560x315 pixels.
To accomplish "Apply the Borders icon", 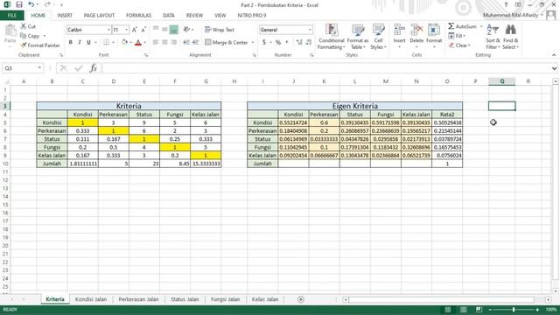I will click(x=106, y=42).
